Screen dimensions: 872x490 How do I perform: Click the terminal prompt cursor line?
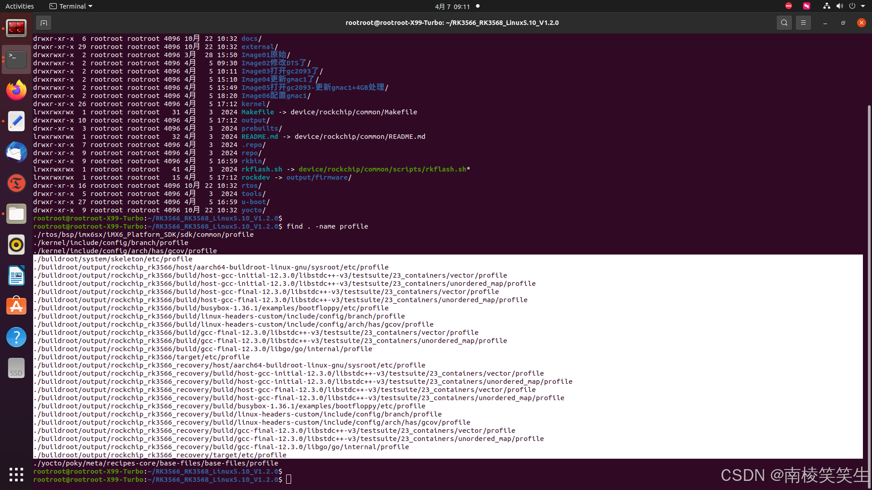tap(289, 480)
